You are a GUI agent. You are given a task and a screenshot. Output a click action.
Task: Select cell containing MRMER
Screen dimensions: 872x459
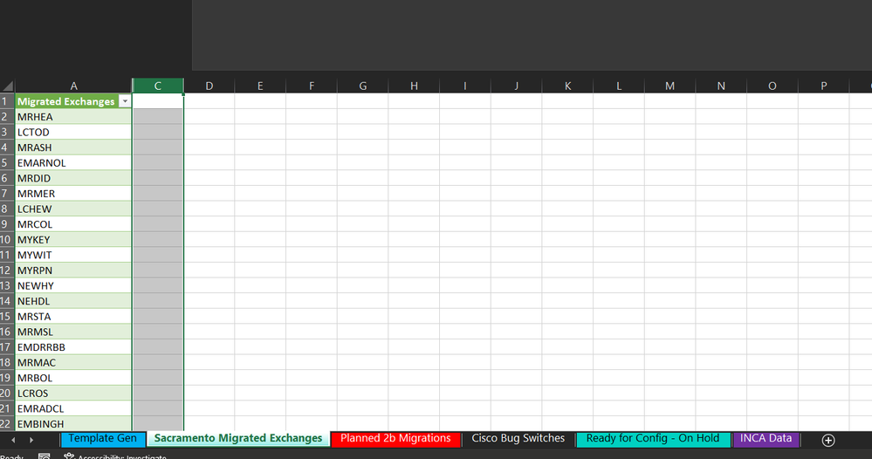point(73,194)
